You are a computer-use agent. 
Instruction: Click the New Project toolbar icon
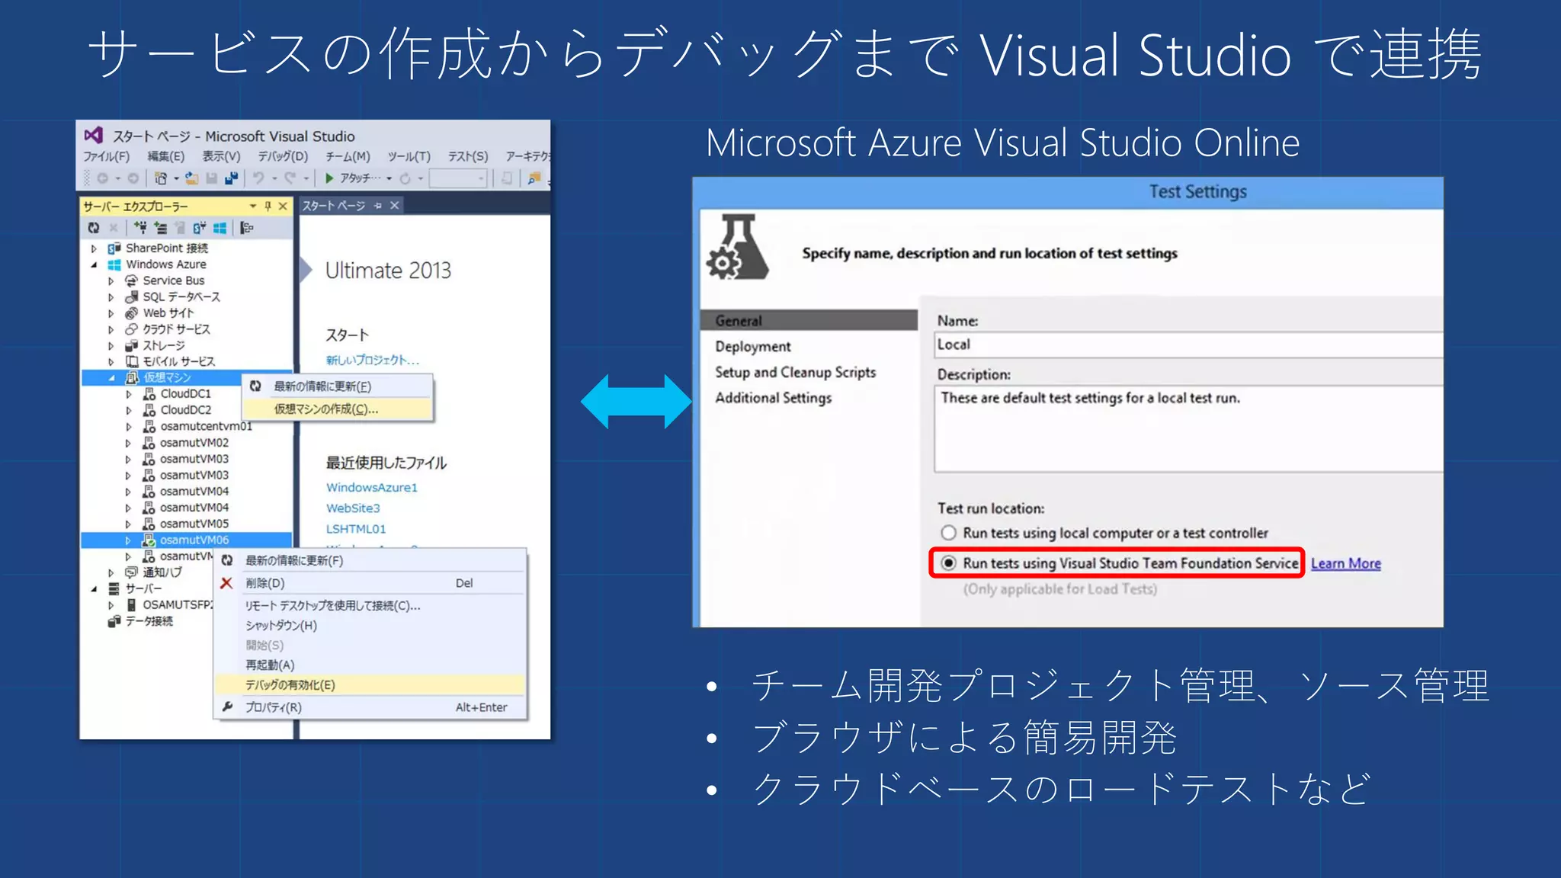(161, 178)
